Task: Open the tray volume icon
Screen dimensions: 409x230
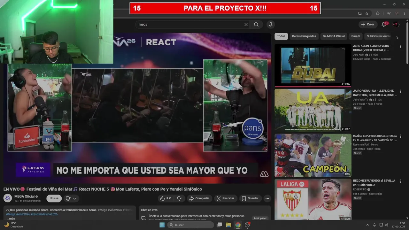Action: coord(386,225)
